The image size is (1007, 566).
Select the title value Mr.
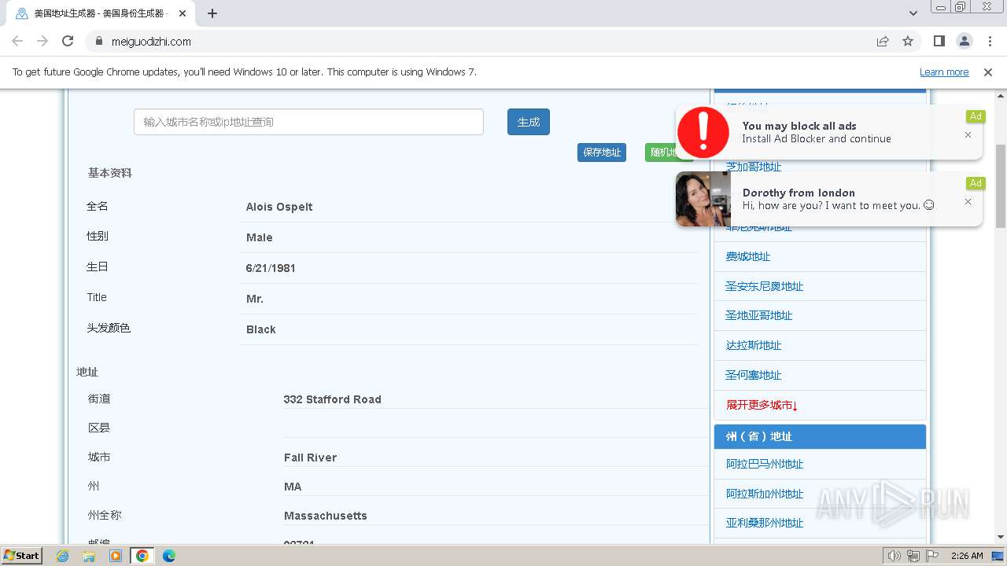[255, 299]
